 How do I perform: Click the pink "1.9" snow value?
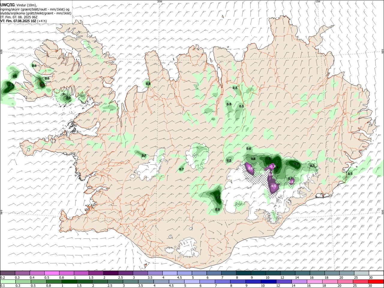pyautogui.click(x=273, y=166)
